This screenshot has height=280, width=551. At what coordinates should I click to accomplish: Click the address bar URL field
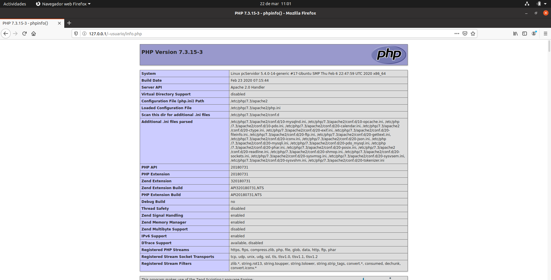click(258, 34)
